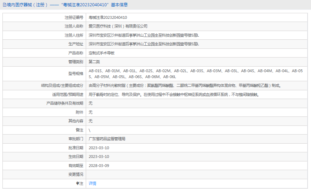
Task: Select the value 第二类
Action: point(94,62)
